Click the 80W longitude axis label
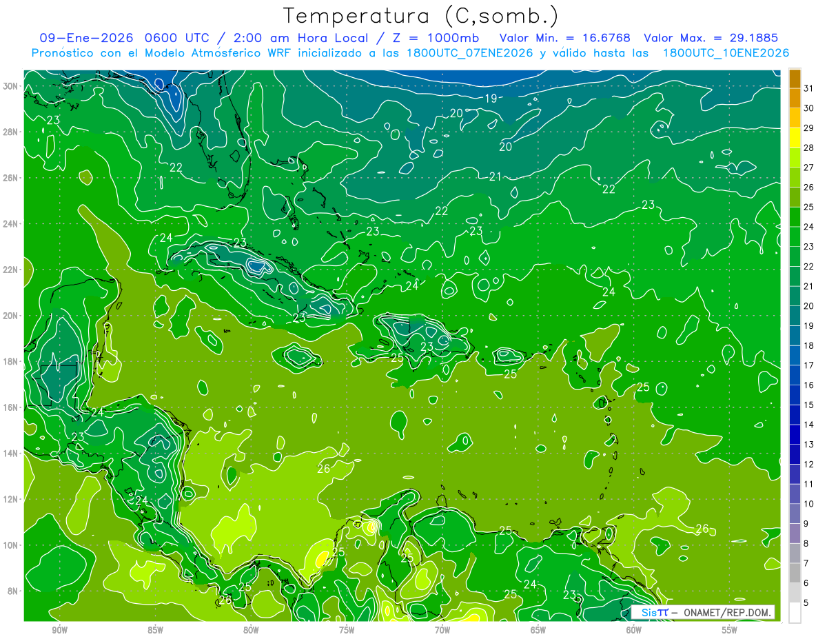This screenshot has width=827, height=639. [x=251, y=630]
